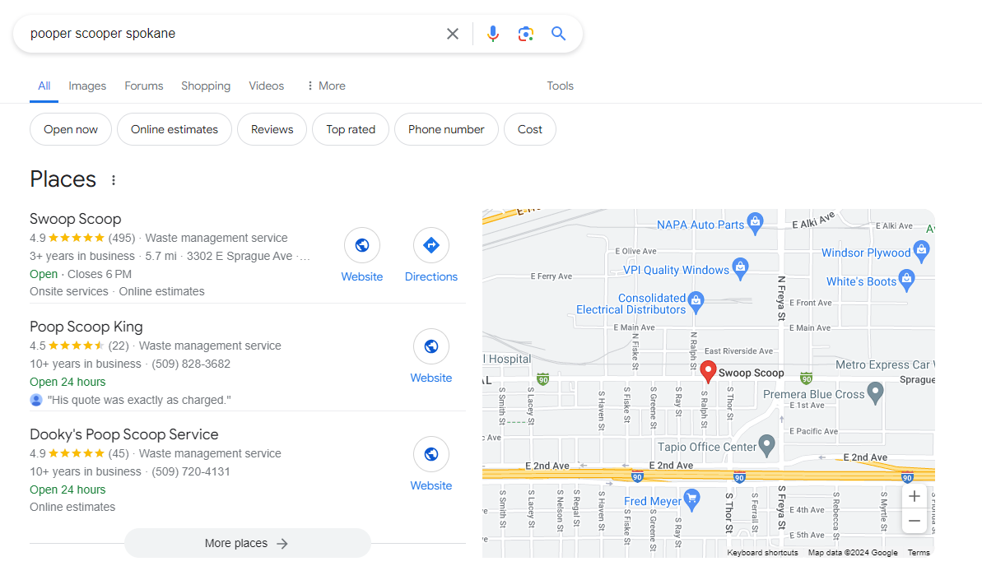This screenshot has width=982, height=580.
Task: Click the review quote "His quote was exactly as charged."
Action: [139, 401]
